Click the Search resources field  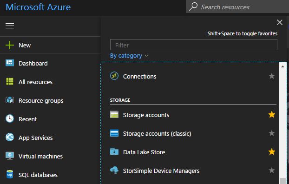(x=237, y=7)
